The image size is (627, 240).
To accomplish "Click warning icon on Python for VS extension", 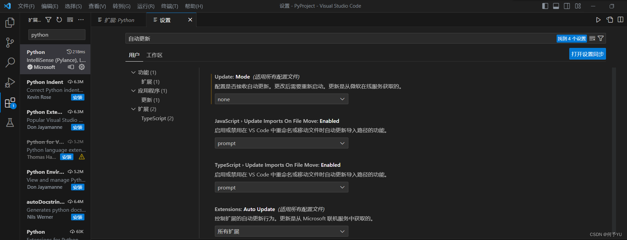I will [82, 157].
